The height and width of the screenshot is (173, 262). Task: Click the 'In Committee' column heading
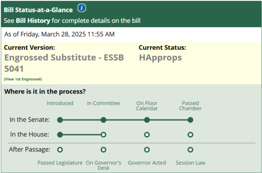[103, 103]
